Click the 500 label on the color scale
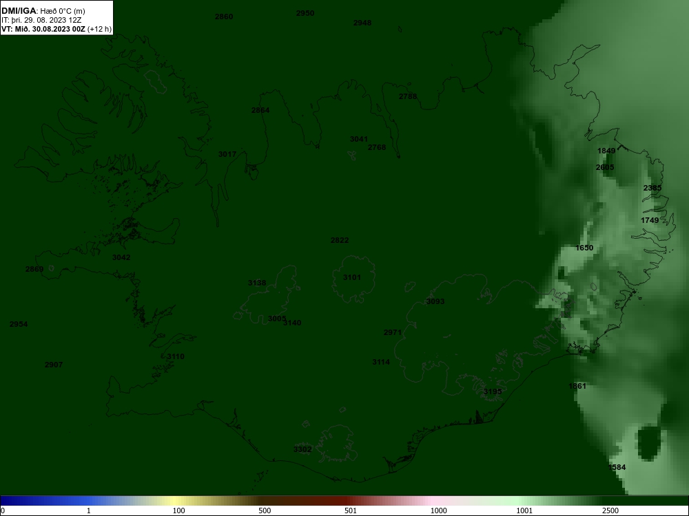This screenshot has height=516, width=689. coord(265,510)
